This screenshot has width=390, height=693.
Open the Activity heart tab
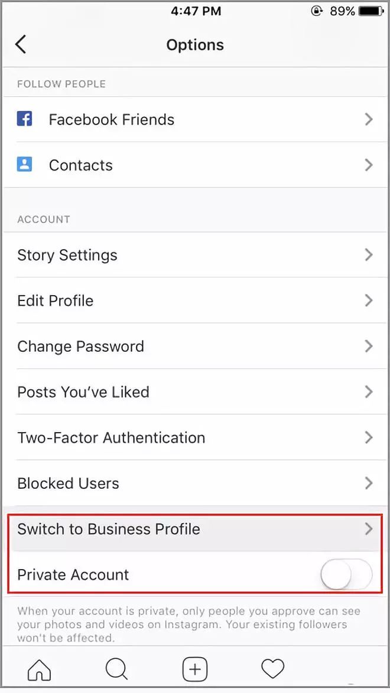[272, 669]
